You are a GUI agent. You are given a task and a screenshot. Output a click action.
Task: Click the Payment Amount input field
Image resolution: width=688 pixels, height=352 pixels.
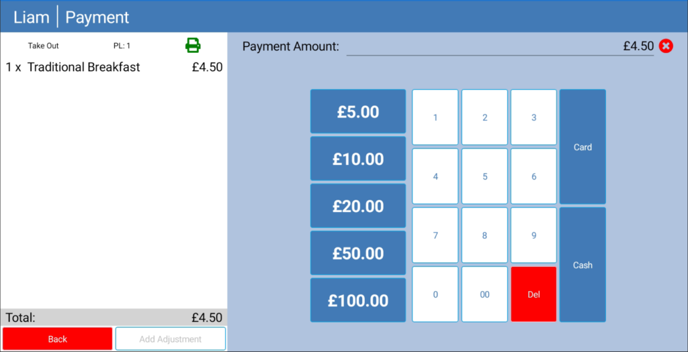click(499, 46)
